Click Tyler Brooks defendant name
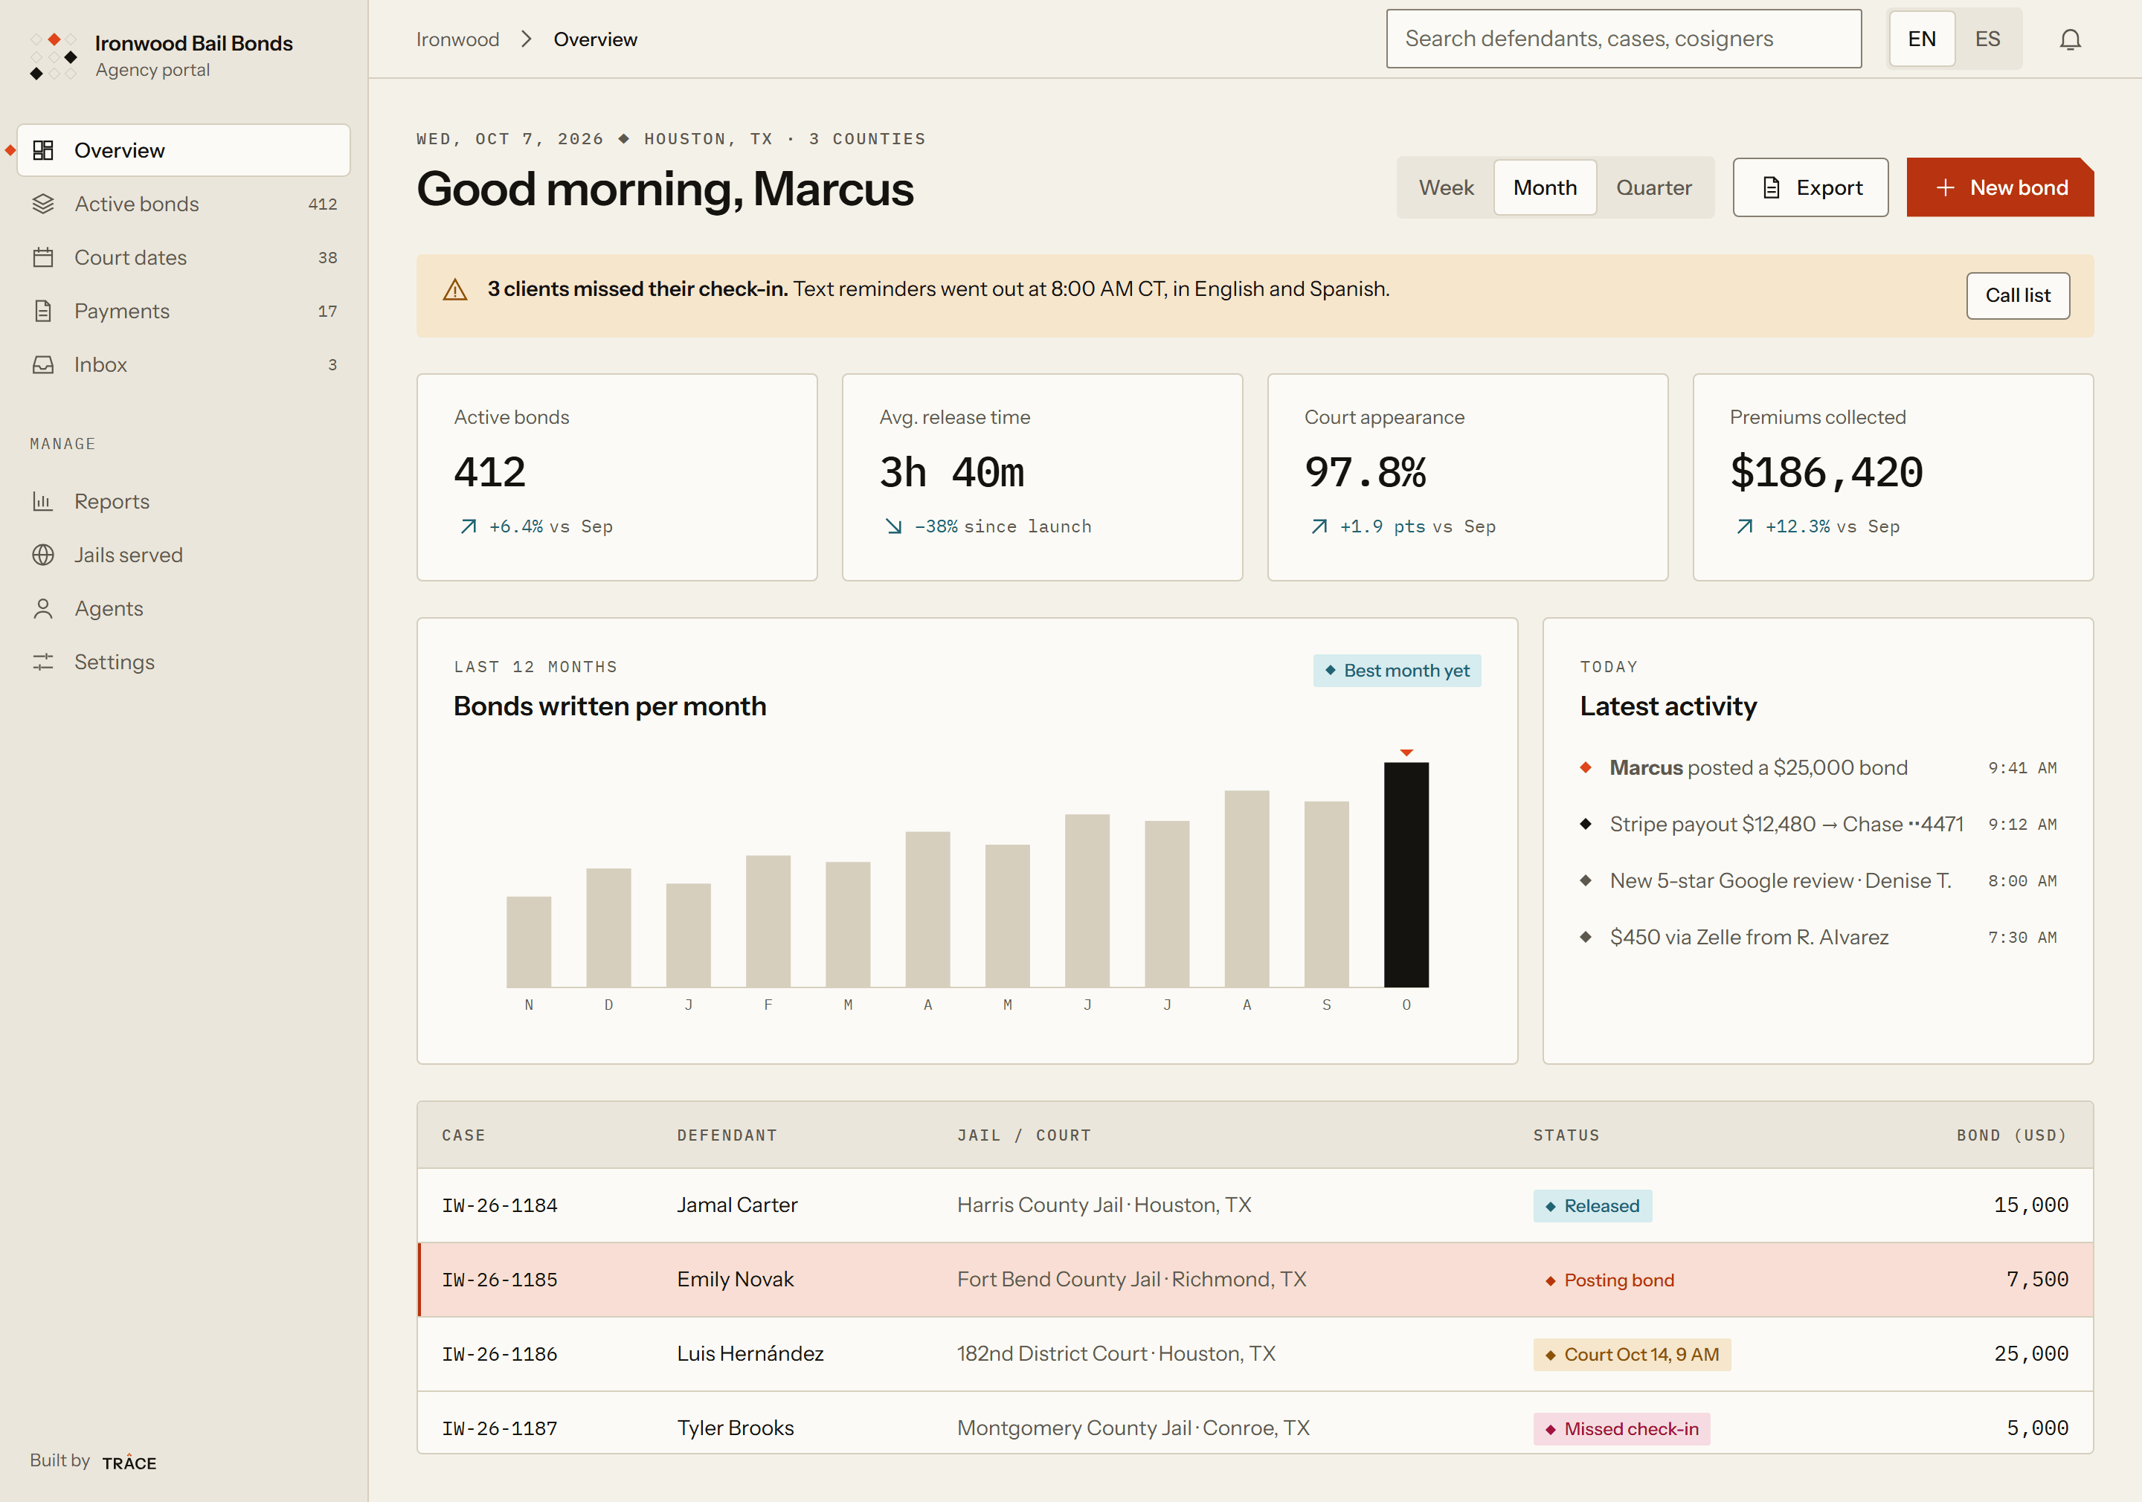 pos(735,1428)
